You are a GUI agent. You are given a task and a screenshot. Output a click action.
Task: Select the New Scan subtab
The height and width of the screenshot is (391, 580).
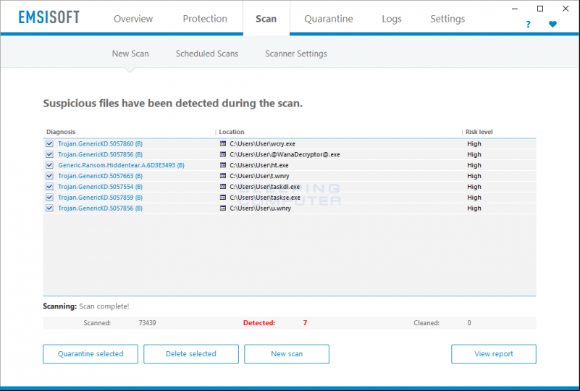pyautogui.click(x=130, y=54)
